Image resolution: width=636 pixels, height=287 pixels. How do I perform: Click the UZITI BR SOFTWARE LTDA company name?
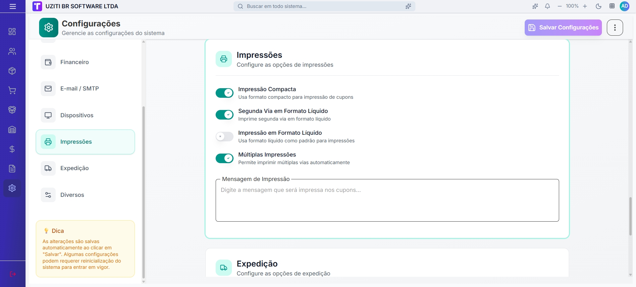pyautogui.click(x=82, y=6)
